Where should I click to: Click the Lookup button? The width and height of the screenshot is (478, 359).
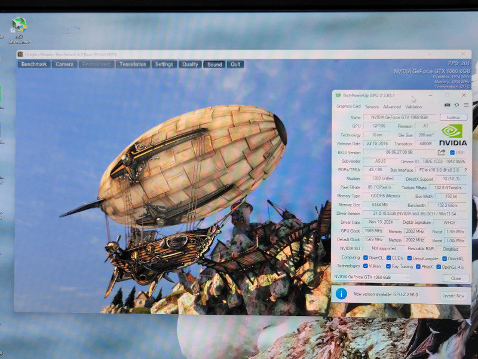pyautogui.click(x=454, y=117)
